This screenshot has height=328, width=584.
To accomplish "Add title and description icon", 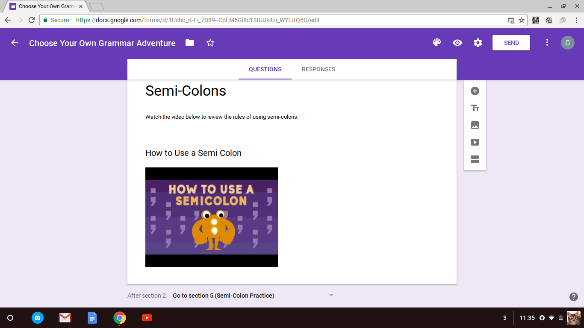I will [475, 108].
